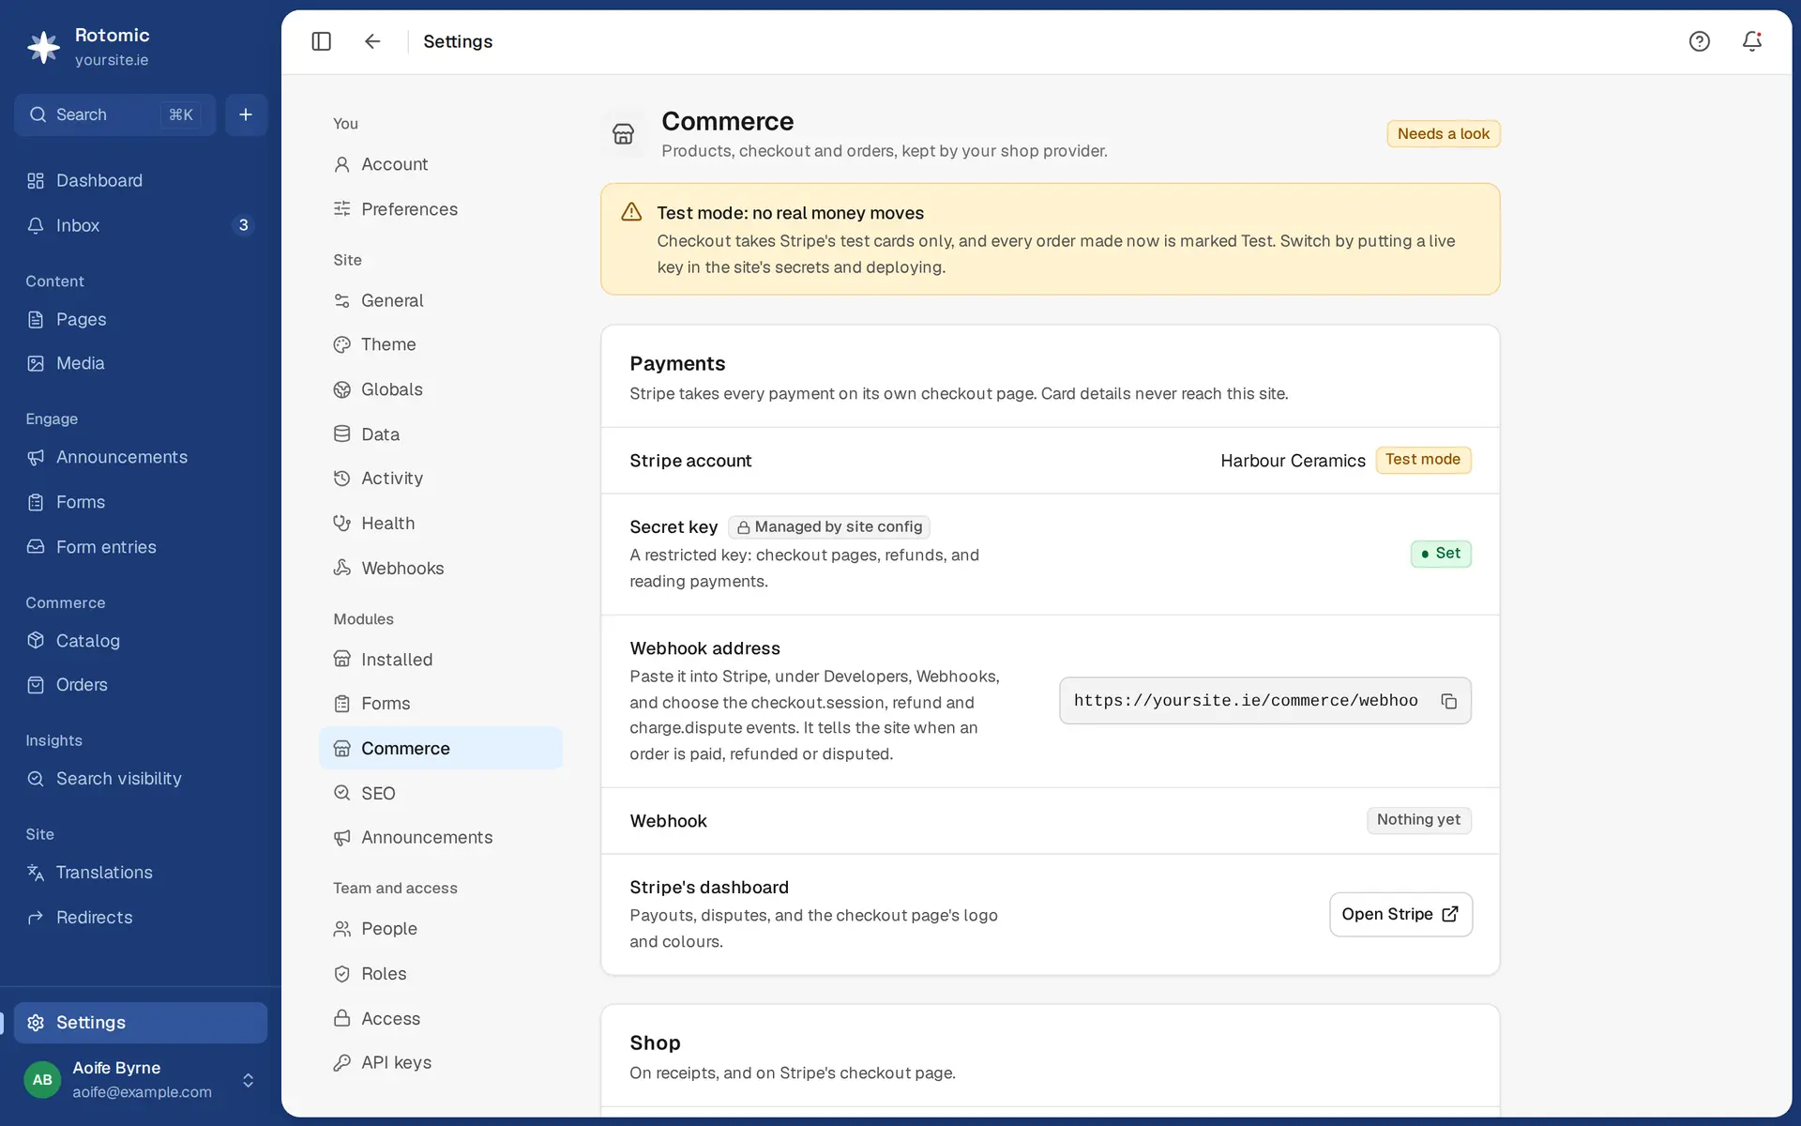Expand the Aoife Byrne account switcher
Screen dimensions: 1801x1126
[x=141, y=1080]
